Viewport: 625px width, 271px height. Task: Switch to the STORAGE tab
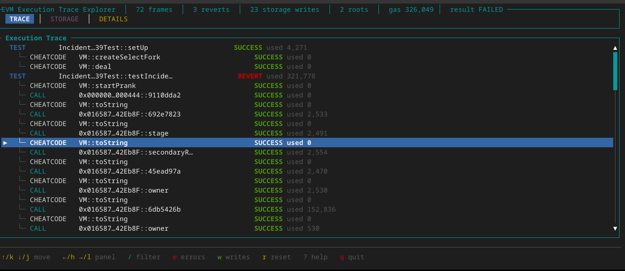pos(64,19)
